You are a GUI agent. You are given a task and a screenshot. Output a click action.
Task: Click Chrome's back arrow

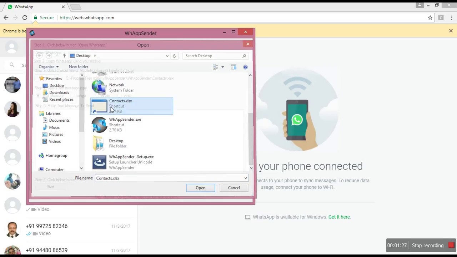[6, 17]
